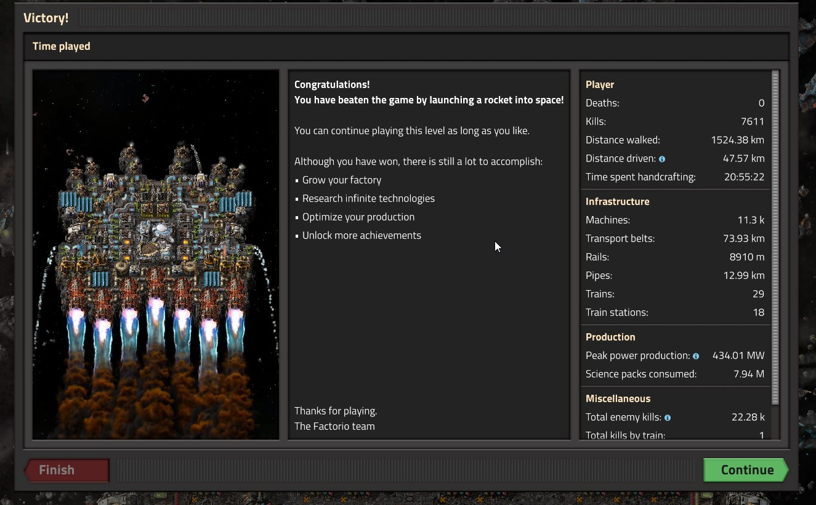816x505 pixels.
Task: Click the Transport belts: label
Action: [x=620, y=238]
